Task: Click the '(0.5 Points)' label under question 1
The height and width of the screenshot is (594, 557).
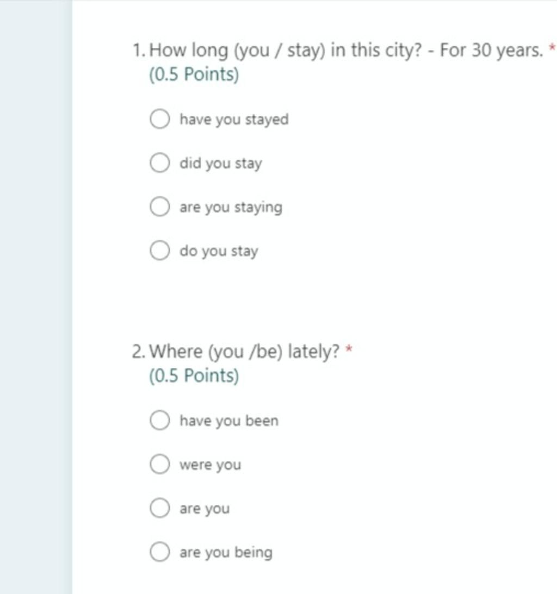Action: 194,74
